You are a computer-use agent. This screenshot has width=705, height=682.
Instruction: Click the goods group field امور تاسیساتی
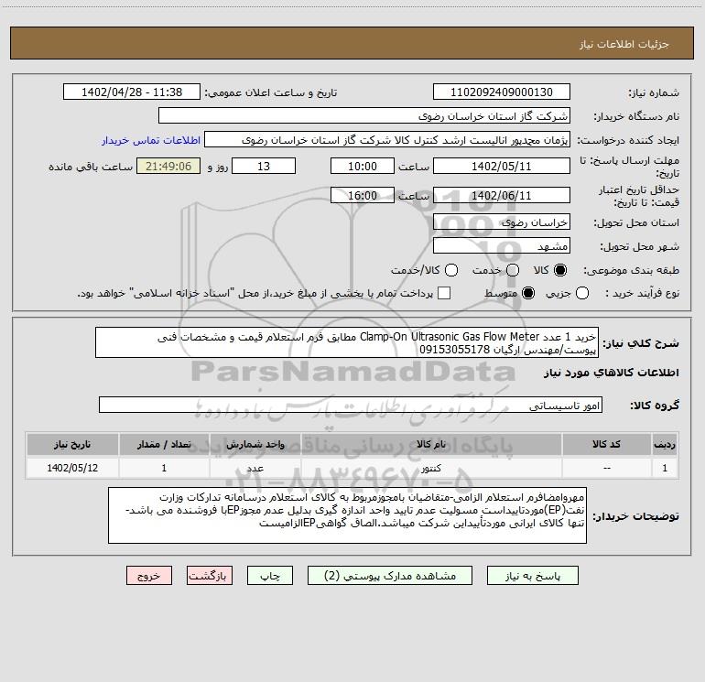pos(351,405)
